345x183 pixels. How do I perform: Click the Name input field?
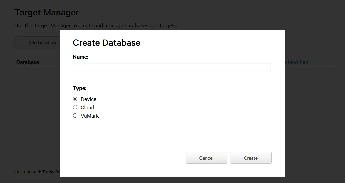171,67
